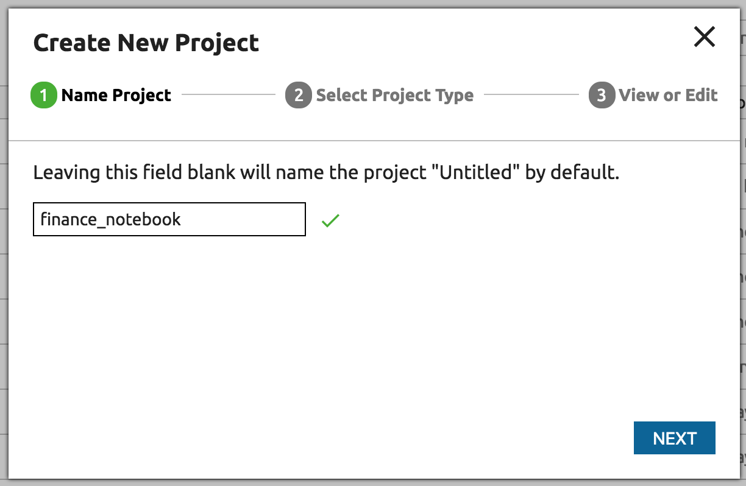Click the green validation checkmark icon
Screen dimensions: 746x486
(x=330, y=220)
